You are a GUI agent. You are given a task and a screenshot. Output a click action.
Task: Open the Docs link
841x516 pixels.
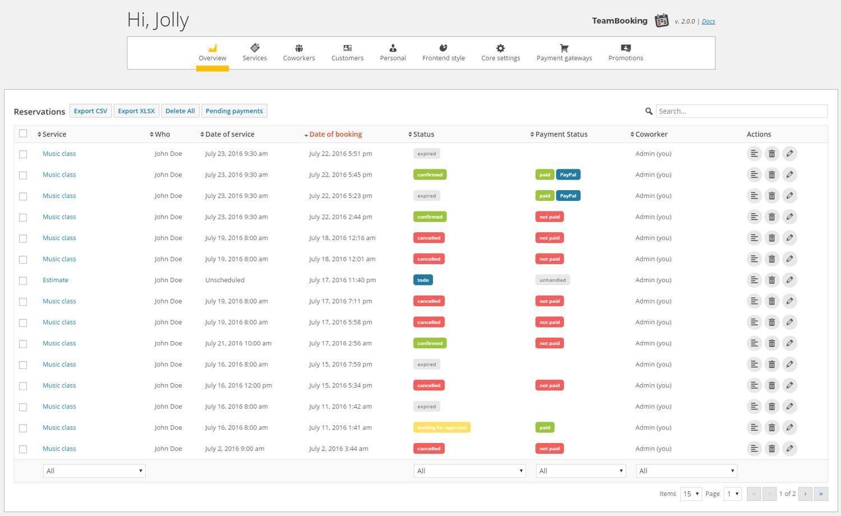[x=708, y=21]
